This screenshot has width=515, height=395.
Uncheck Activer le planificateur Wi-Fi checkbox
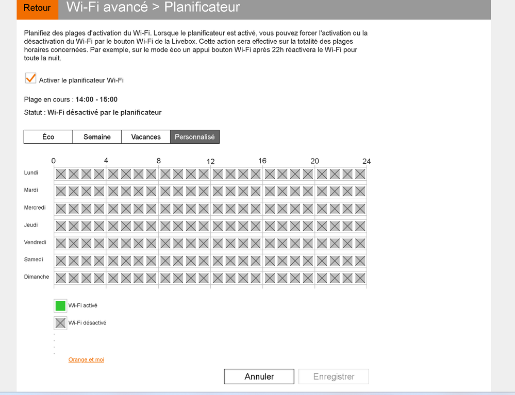coord(30,78)
